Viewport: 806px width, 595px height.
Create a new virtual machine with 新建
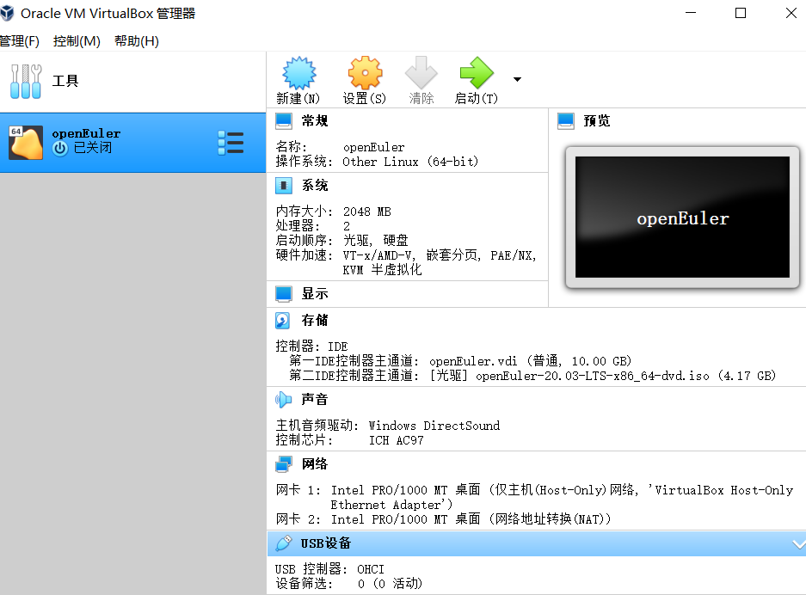(x=298, y=79)
